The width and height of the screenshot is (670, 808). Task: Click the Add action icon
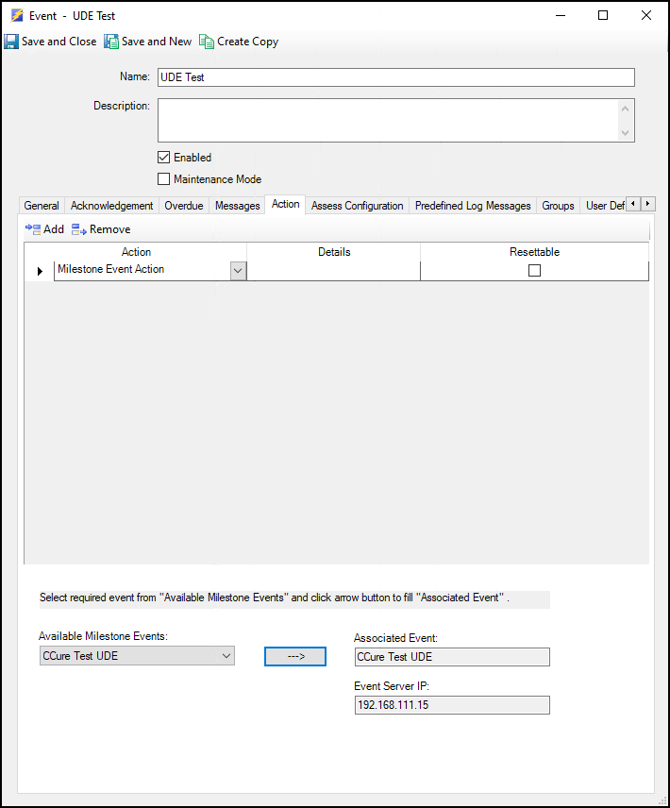(x=33, y=229)
